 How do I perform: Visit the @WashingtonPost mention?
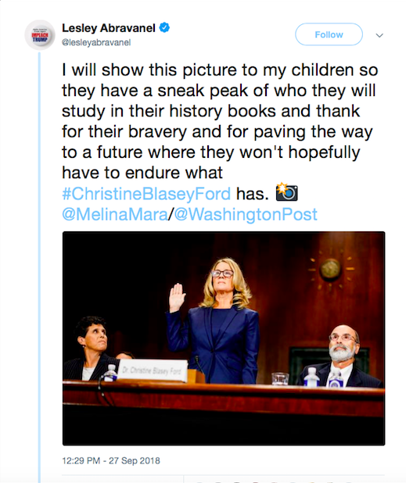(x=246, y=214)
